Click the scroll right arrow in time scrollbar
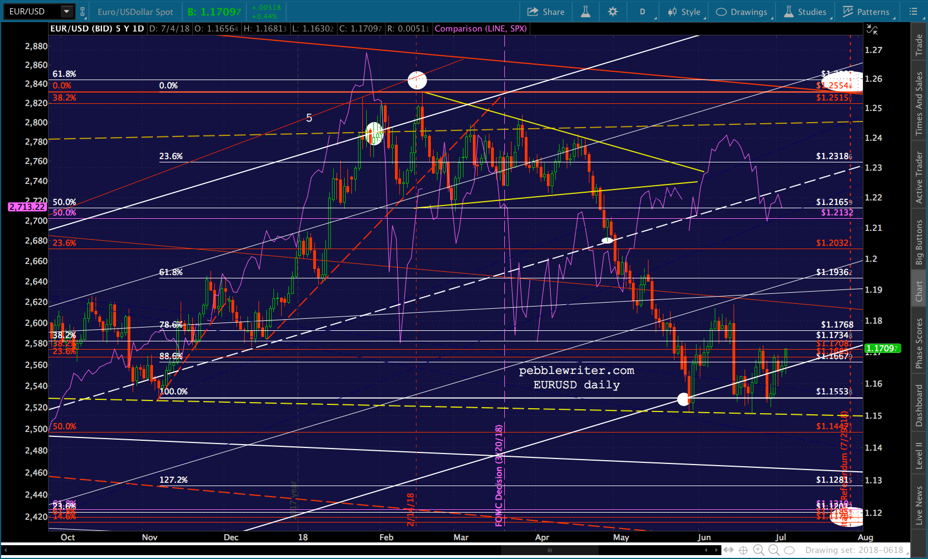Screen dimensions: 928x559 click(718, 550)
